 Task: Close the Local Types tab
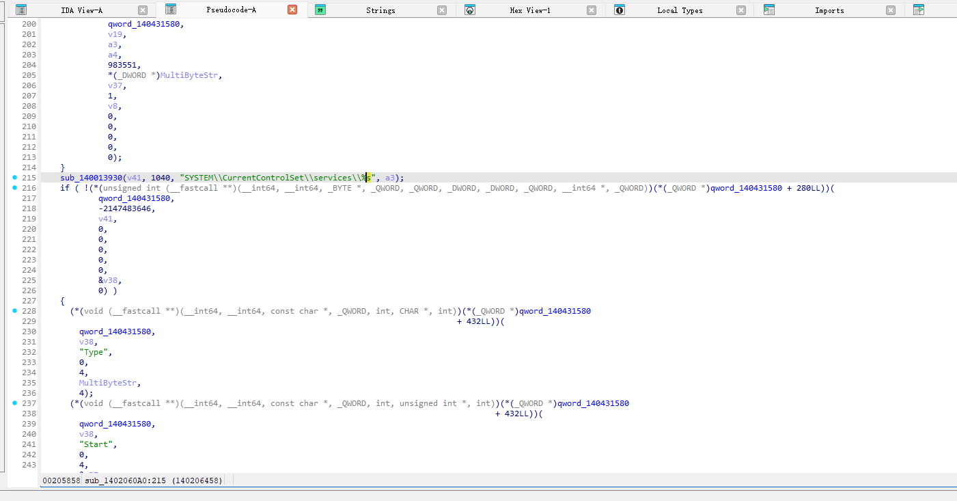741,10
